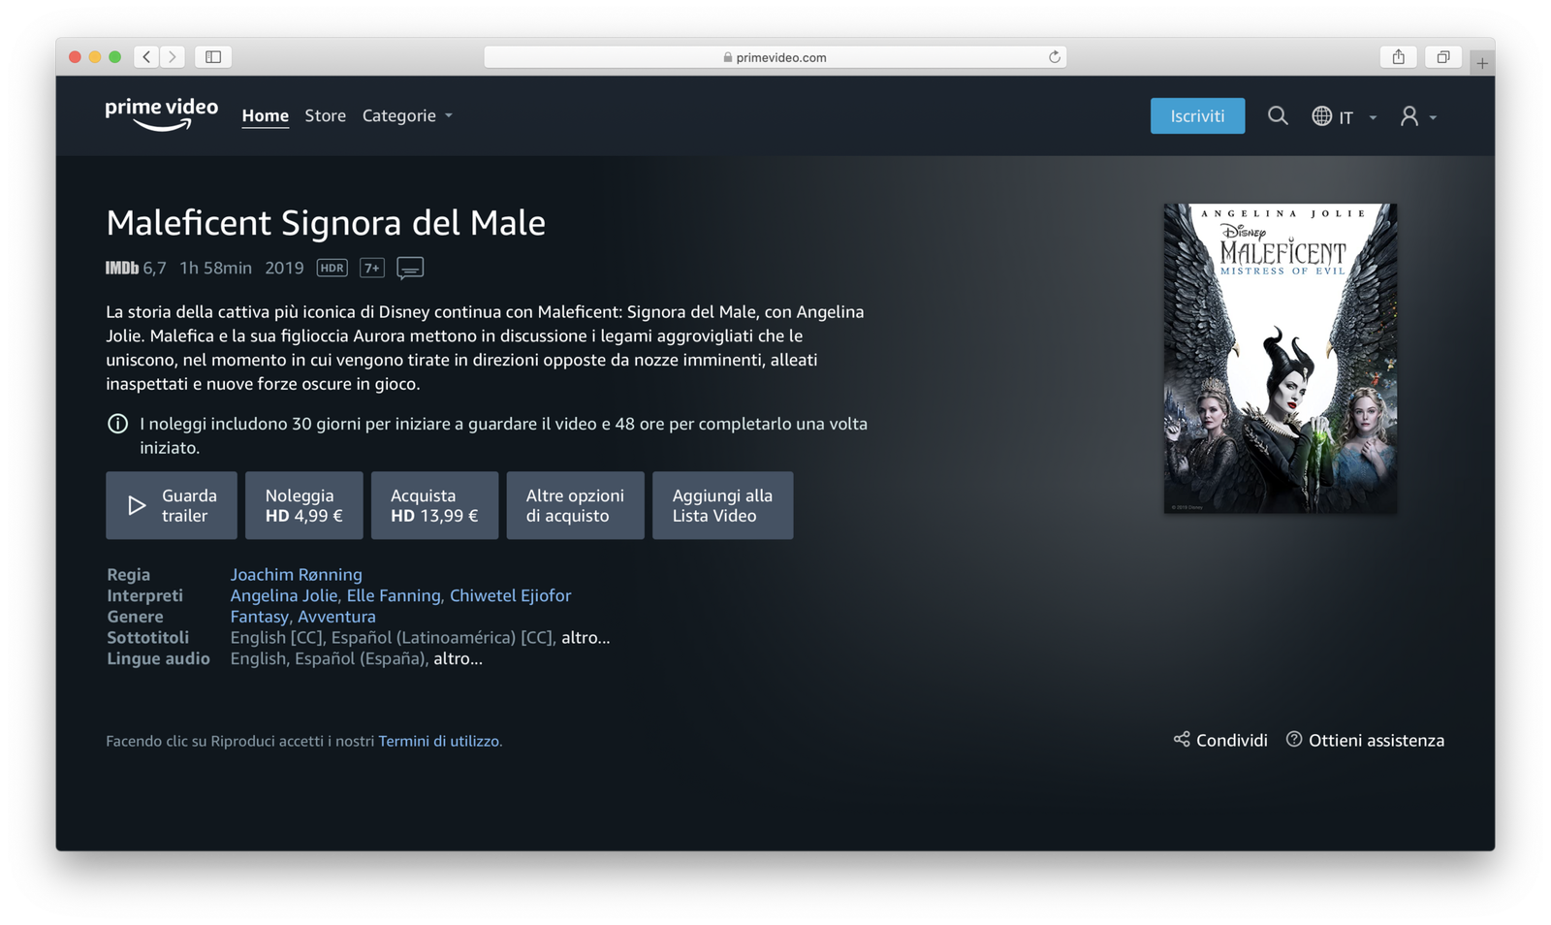Play the trailer with Guarda trailer
This screenshot has height=925, width=1551.
click(x=172, y=505)
